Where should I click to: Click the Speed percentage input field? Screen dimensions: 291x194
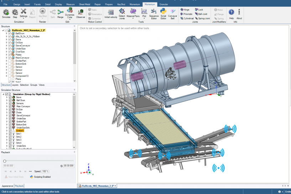click(46, 171)
